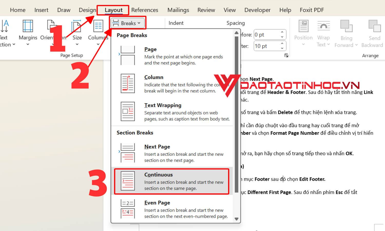Click the Continuous section break icon
385x231 pixels.
coord(128,181)
